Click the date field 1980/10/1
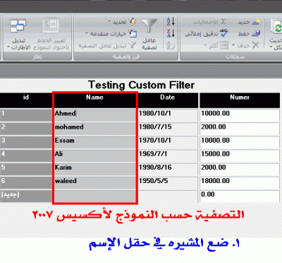The image size is (282, 263). point(168,115)
